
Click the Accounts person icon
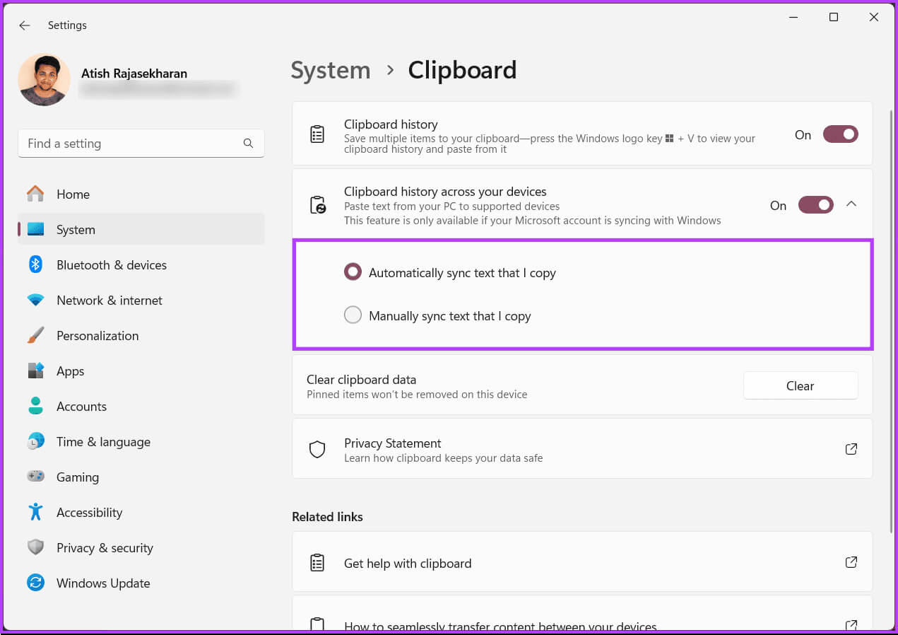(35, 406)
